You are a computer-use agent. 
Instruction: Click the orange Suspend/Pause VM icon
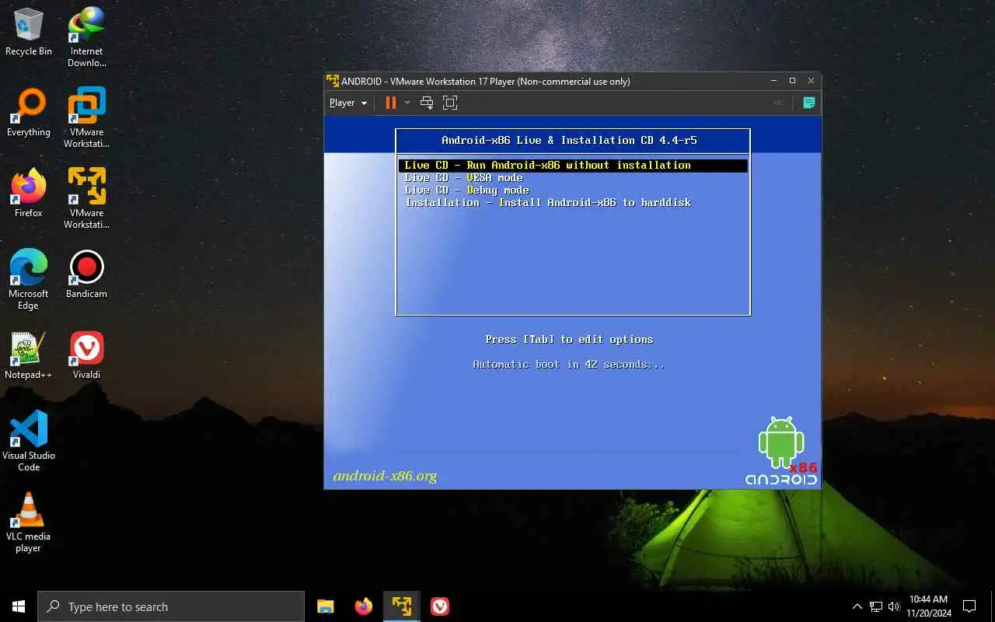(x=390, y=103)
